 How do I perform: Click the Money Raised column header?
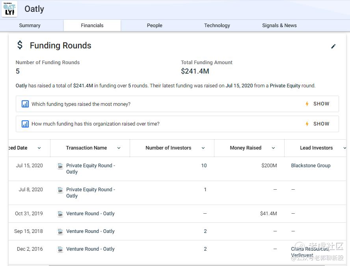pos(246,148)
